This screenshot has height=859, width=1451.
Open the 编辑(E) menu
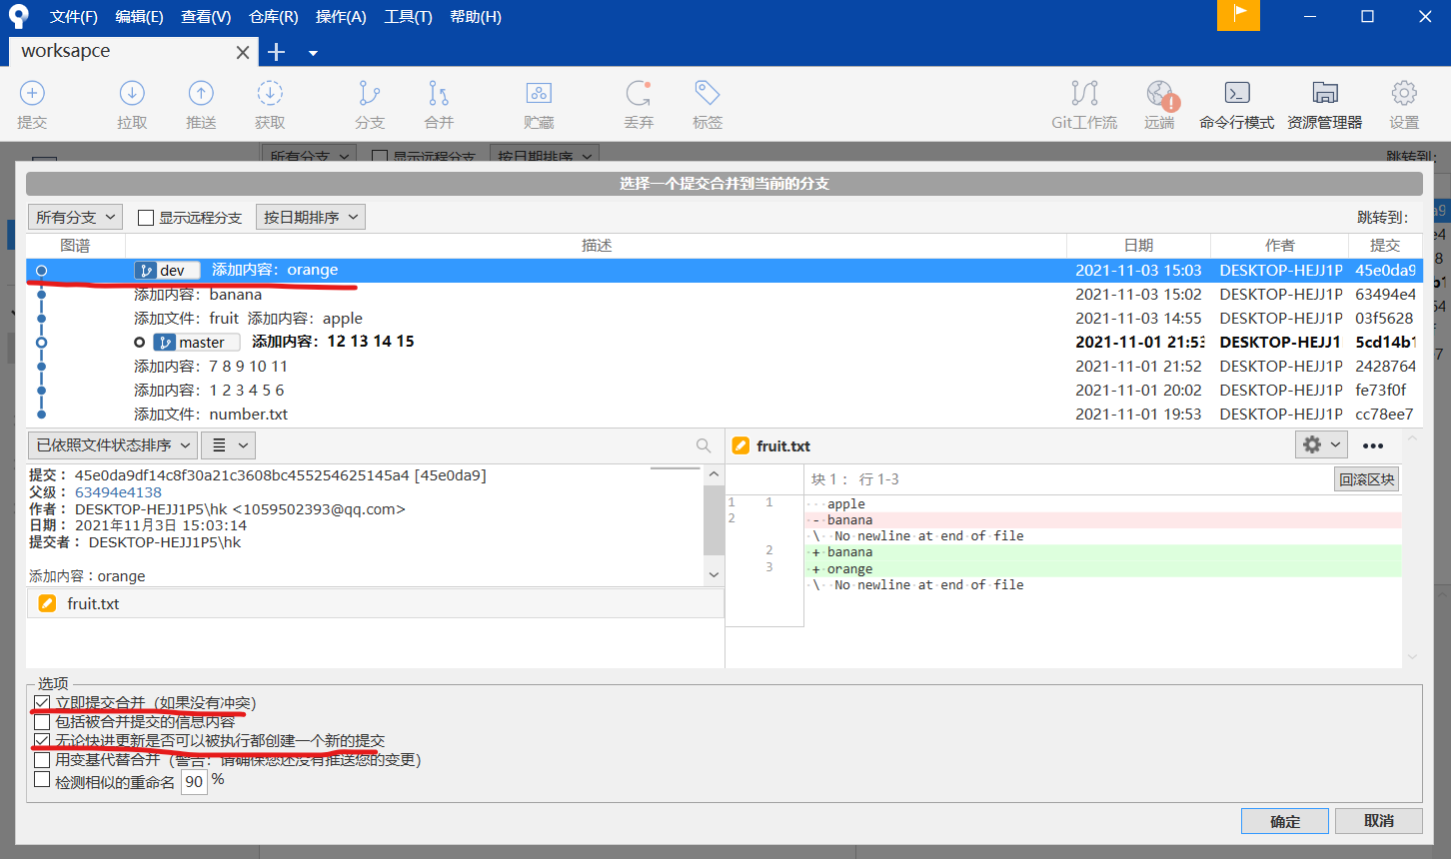[139, 17]
